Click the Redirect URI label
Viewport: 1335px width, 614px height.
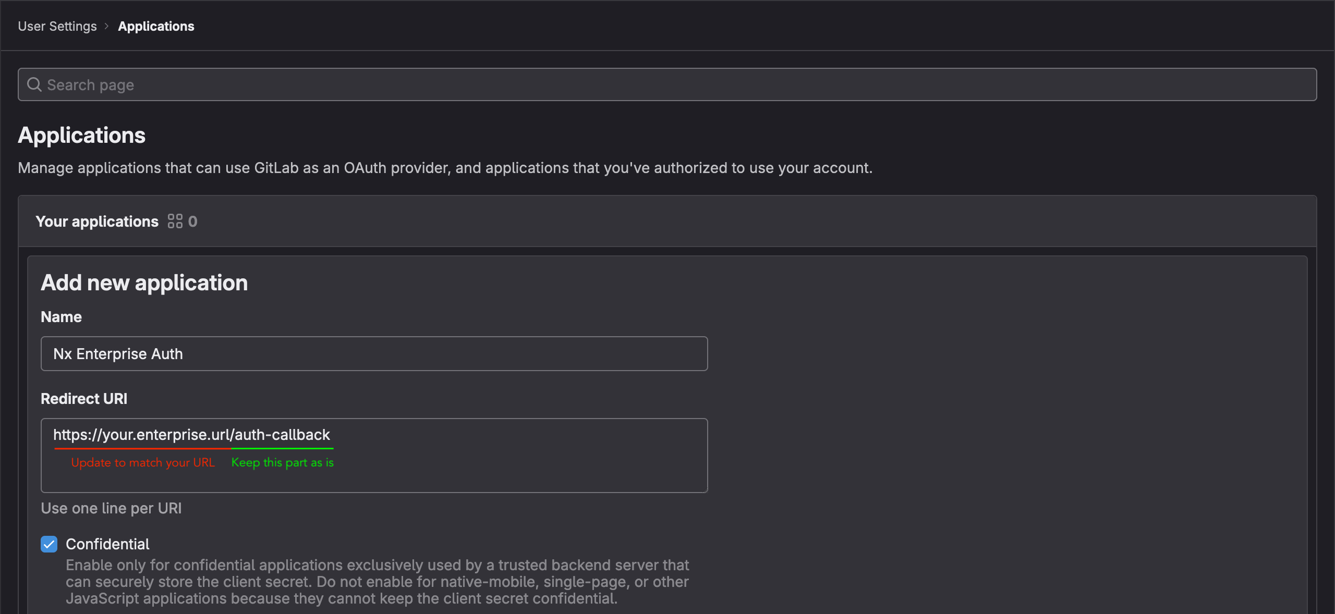[84, 399]
